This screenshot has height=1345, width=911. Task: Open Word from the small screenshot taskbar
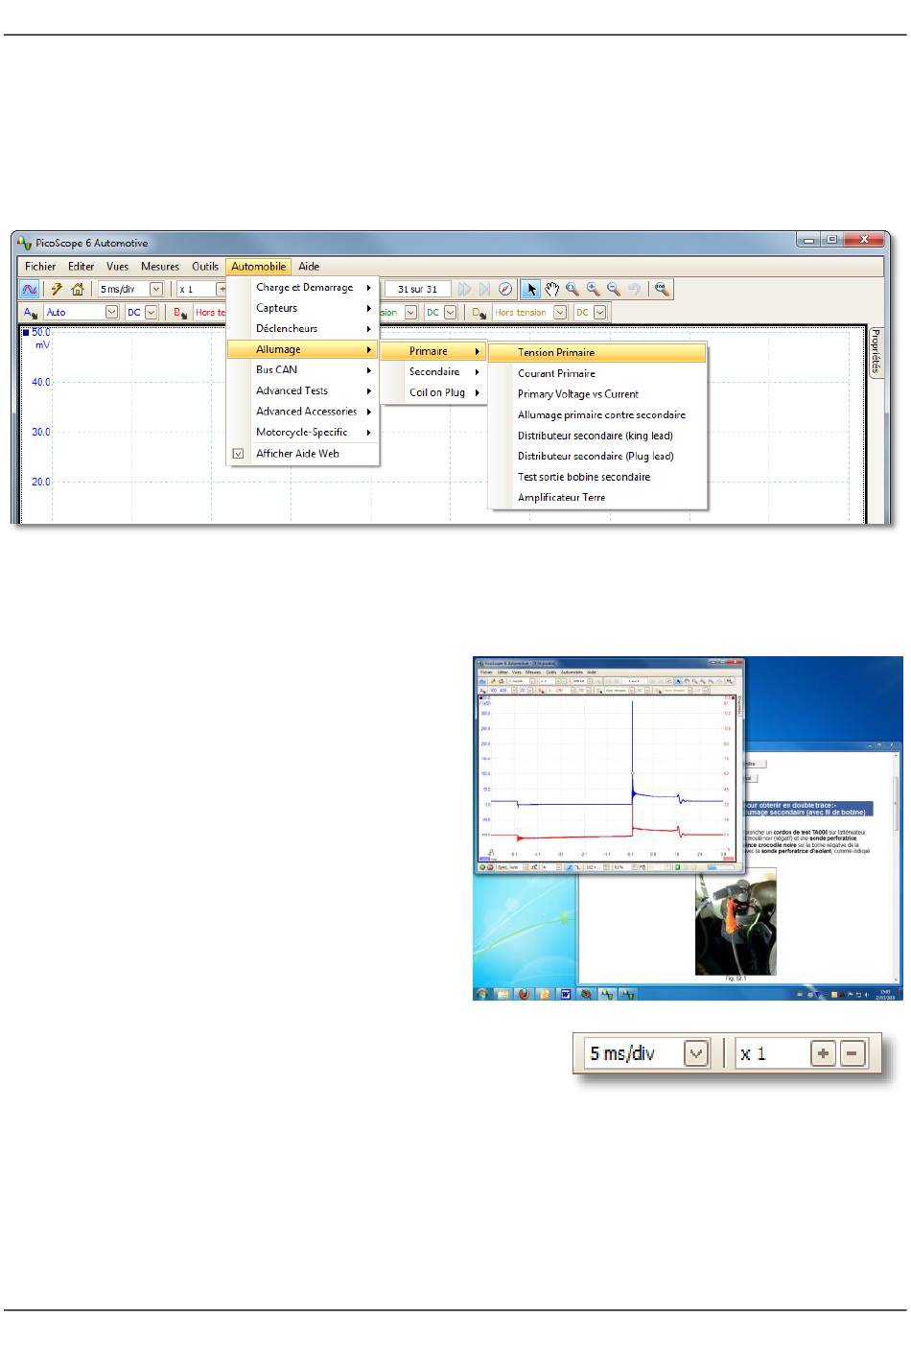(566, 994)
